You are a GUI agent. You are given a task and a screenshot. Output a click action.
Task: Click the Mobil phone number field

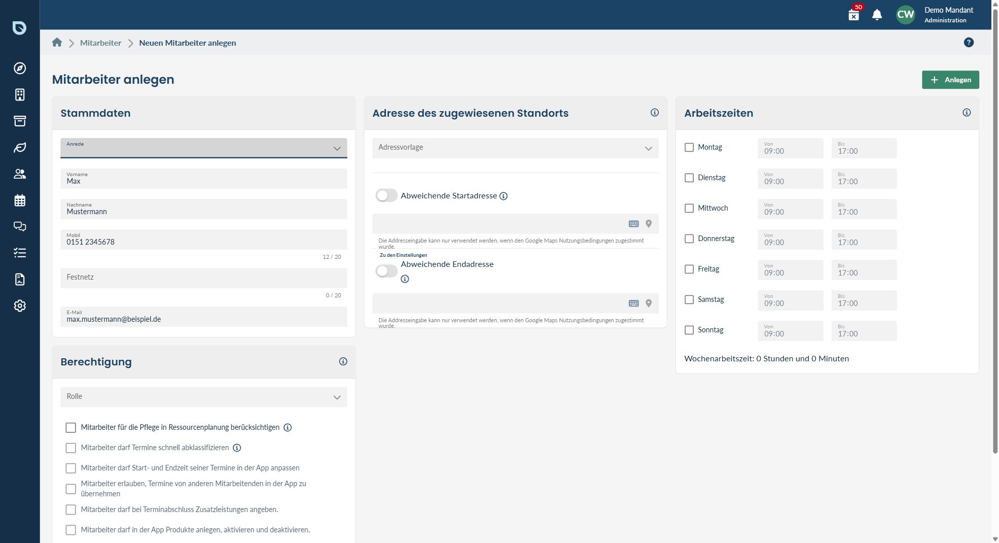point(203,240)
